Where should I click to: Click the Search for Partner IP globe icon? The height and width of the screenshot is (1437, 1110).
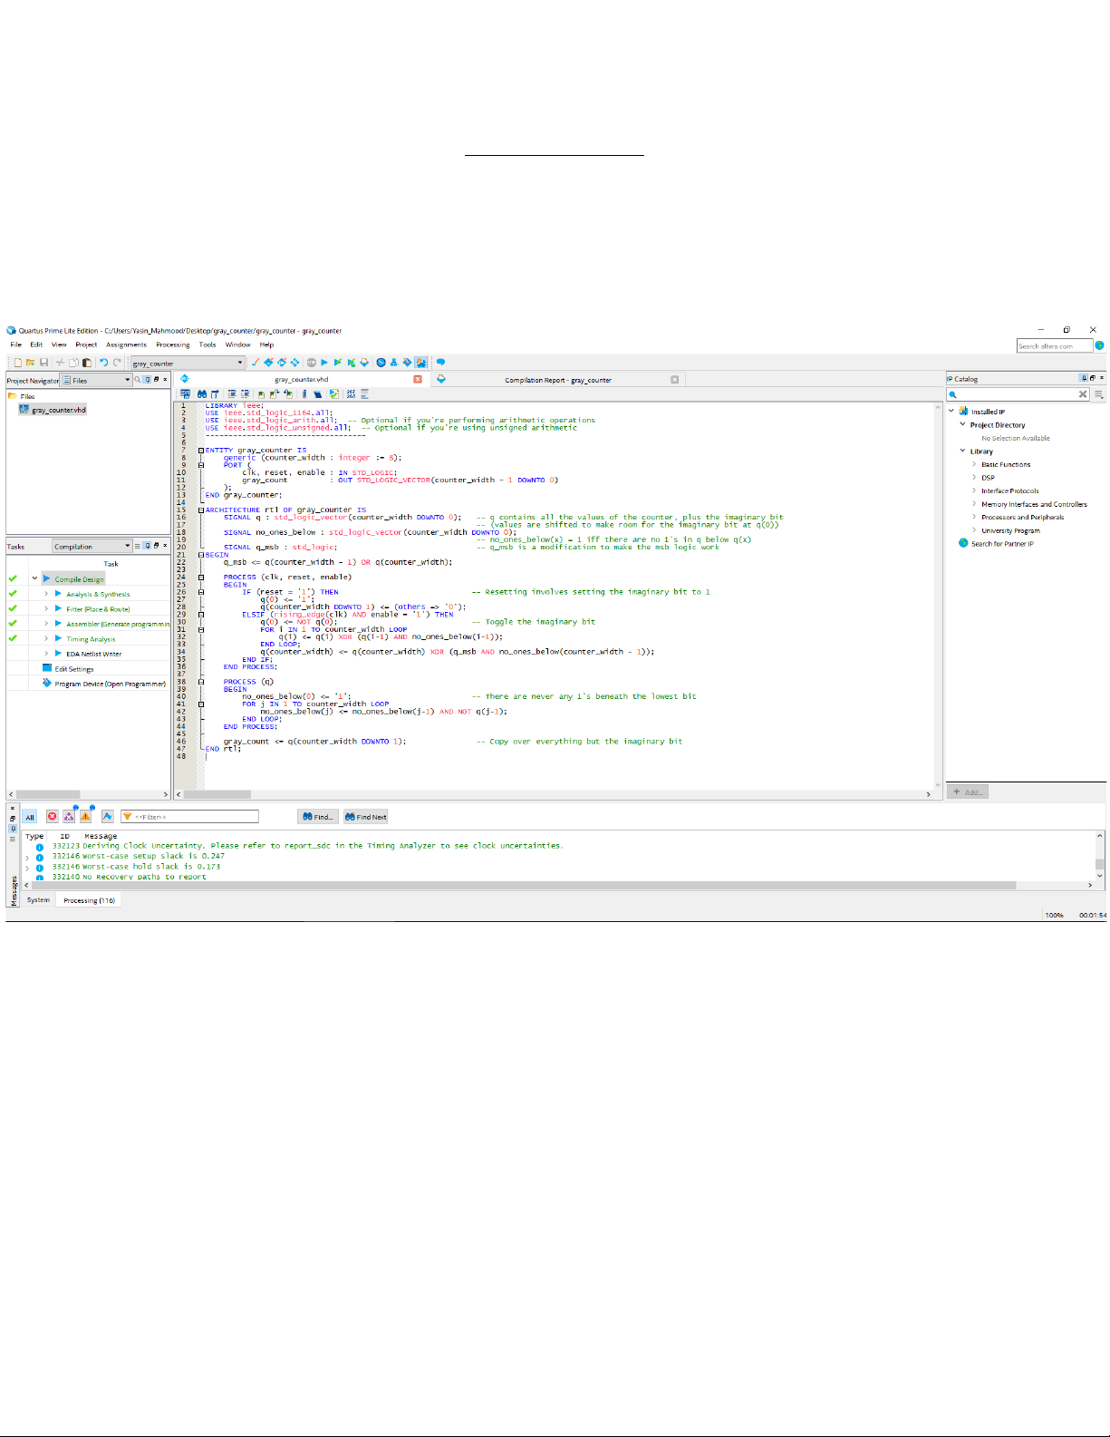tap(963, 543)
